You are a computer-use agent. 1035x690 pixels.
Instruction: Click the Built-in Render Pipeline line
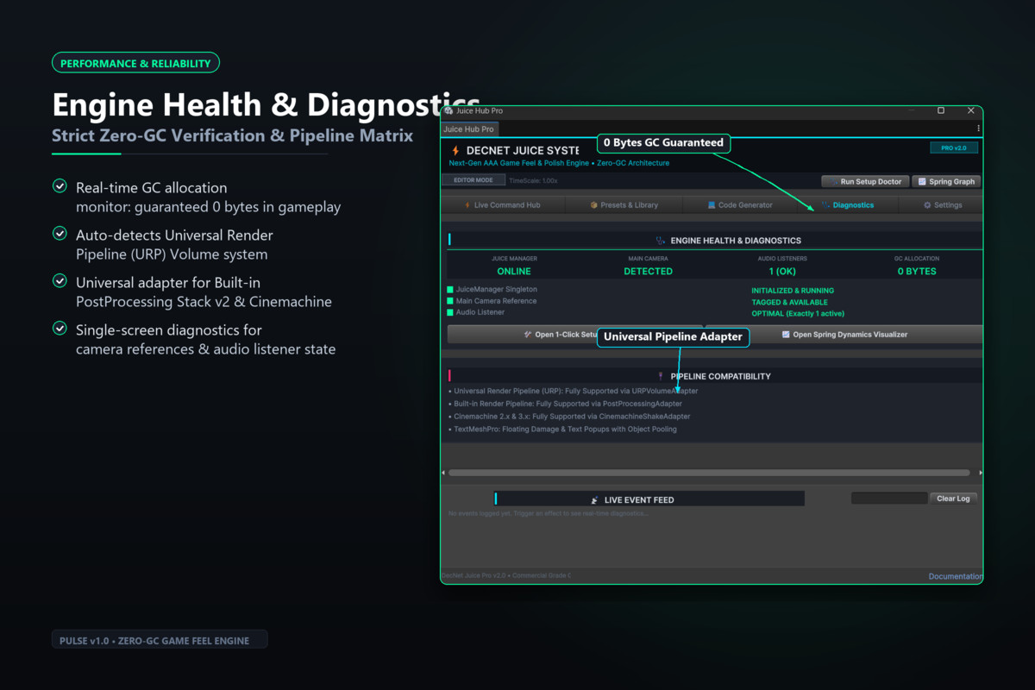click(566, 404)
